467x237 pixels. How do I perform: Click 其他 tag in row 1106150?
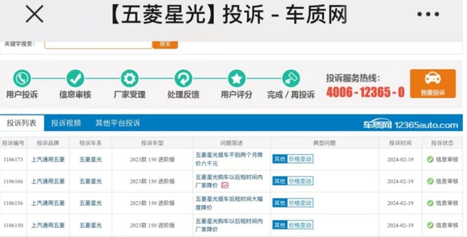click(x=280, y=225)
